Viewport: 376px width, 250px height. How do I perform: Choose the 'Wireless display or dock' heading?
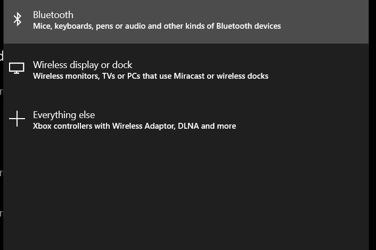point(83,65)
